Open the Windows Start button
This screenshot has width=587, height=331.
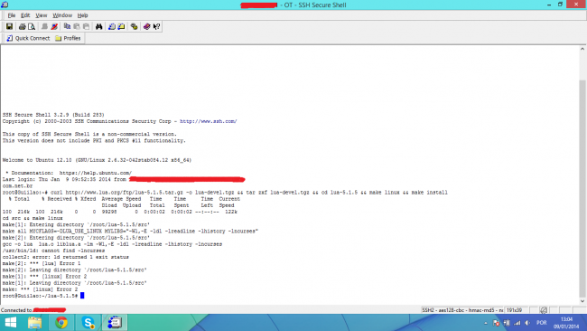pos(11,322)
